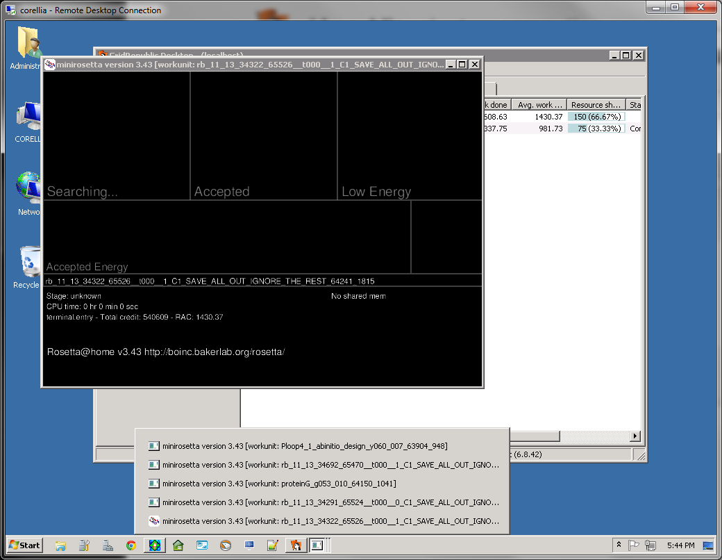722x560 pixels.
Task: Click the 1430.37 avg work value
Action: click(x=548, y=117)
